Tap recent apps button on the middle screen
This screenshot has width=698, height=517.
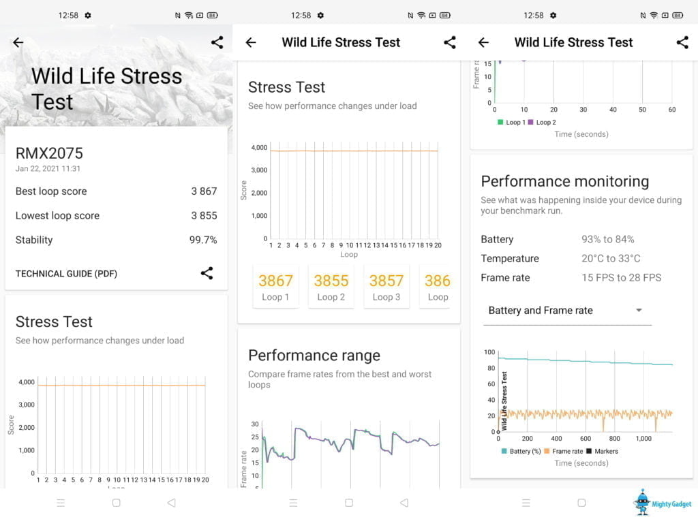click(293, 503)
